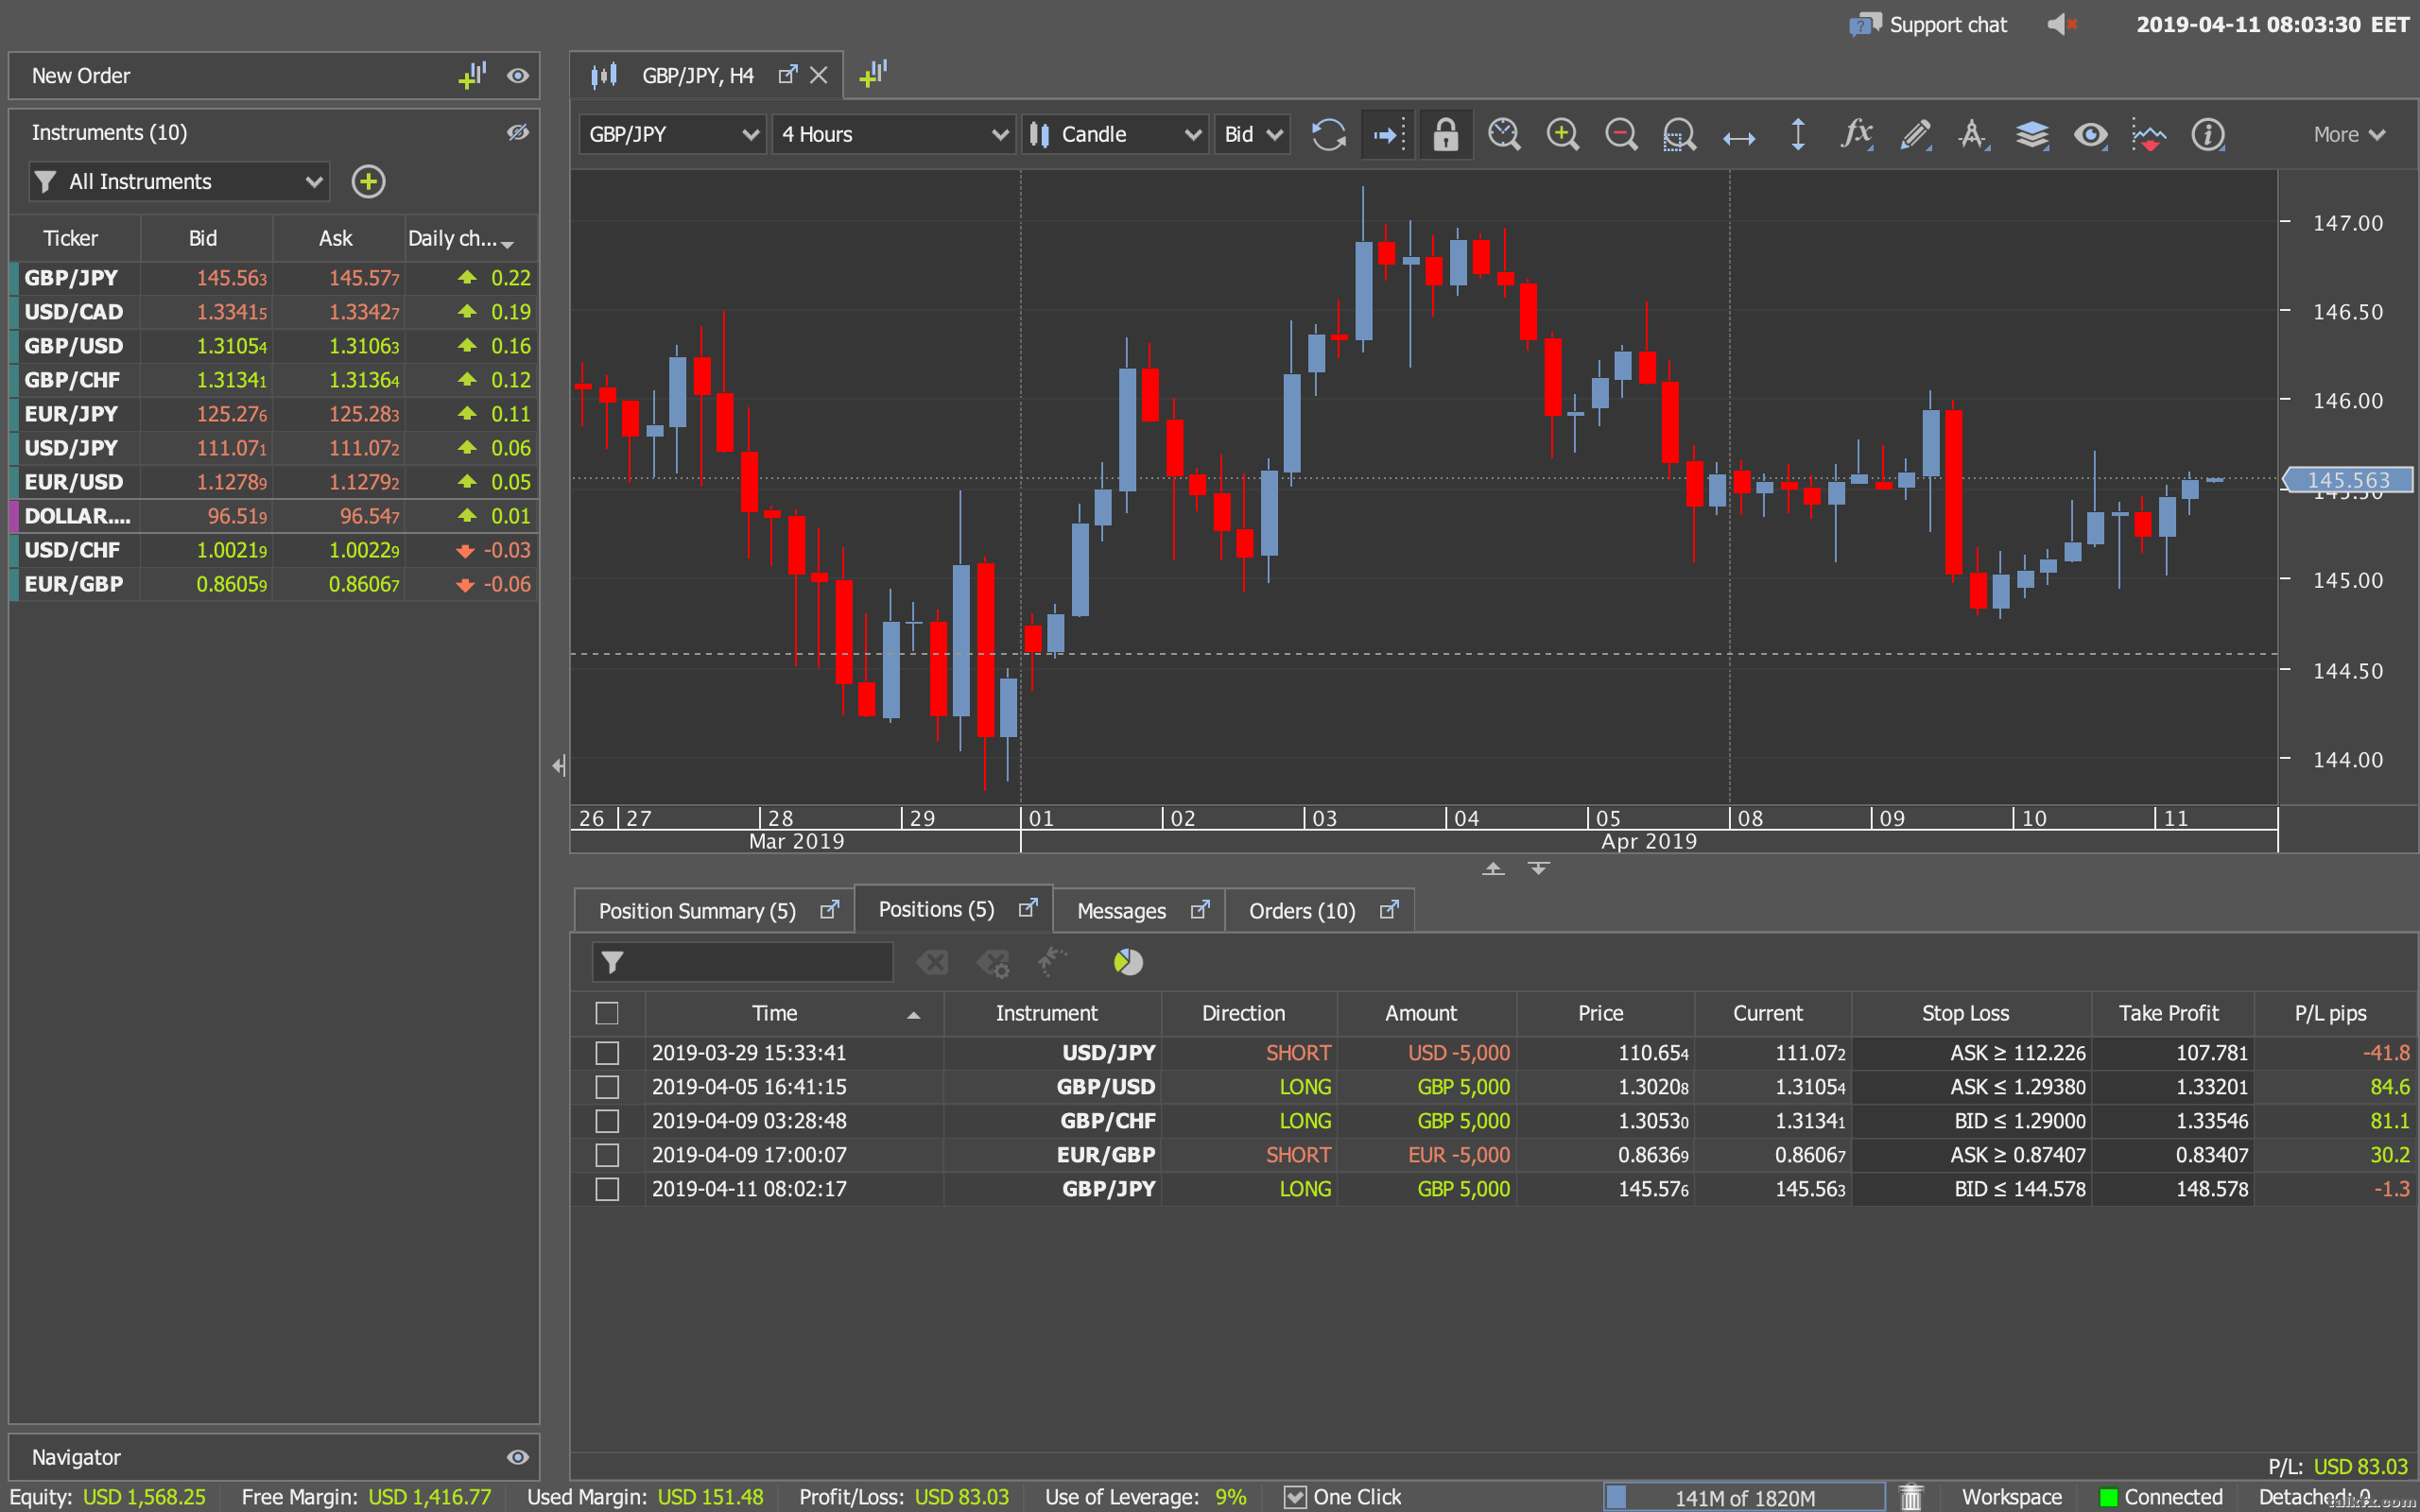Sort by Daily change column
The height and width of the screenshot is (1512, 2420).
tap(471, 238)
